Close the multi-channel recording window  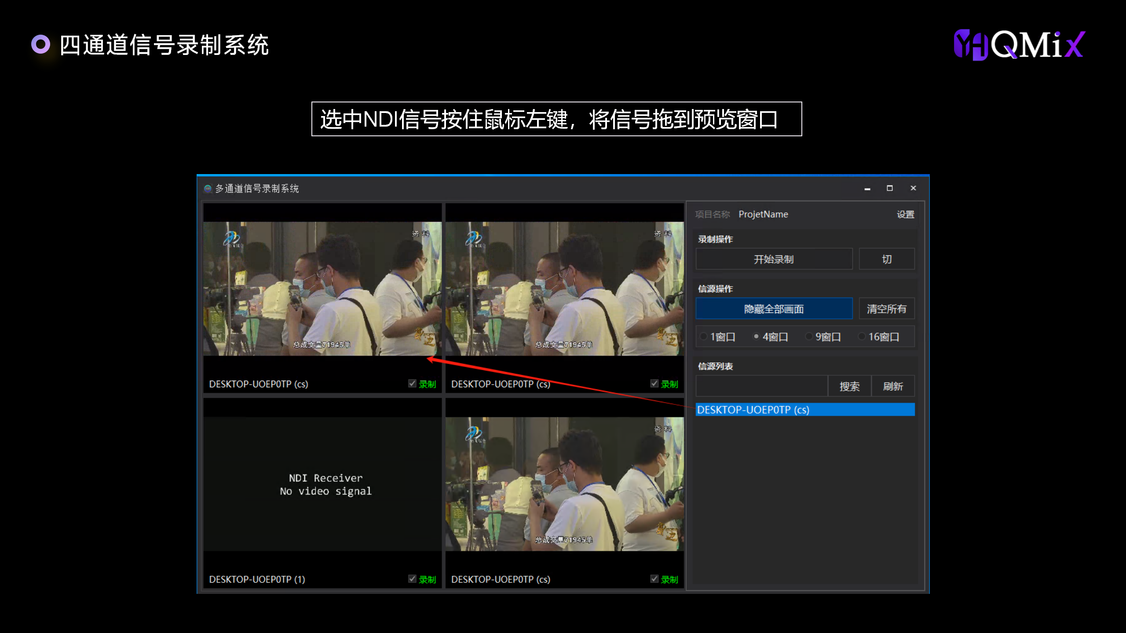pyautogui.click(x=913, y=188)
